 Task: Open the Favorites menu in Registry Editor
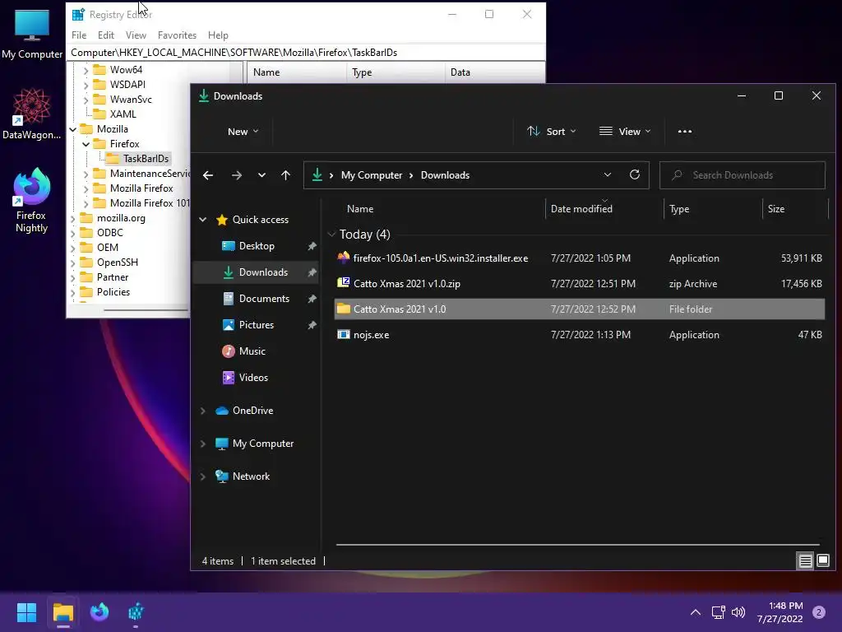point(177,35)
